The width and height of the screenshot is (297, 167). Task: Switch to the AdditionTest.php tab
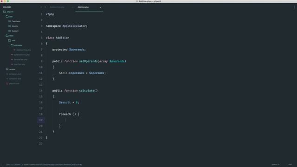[x=57, y=7]
